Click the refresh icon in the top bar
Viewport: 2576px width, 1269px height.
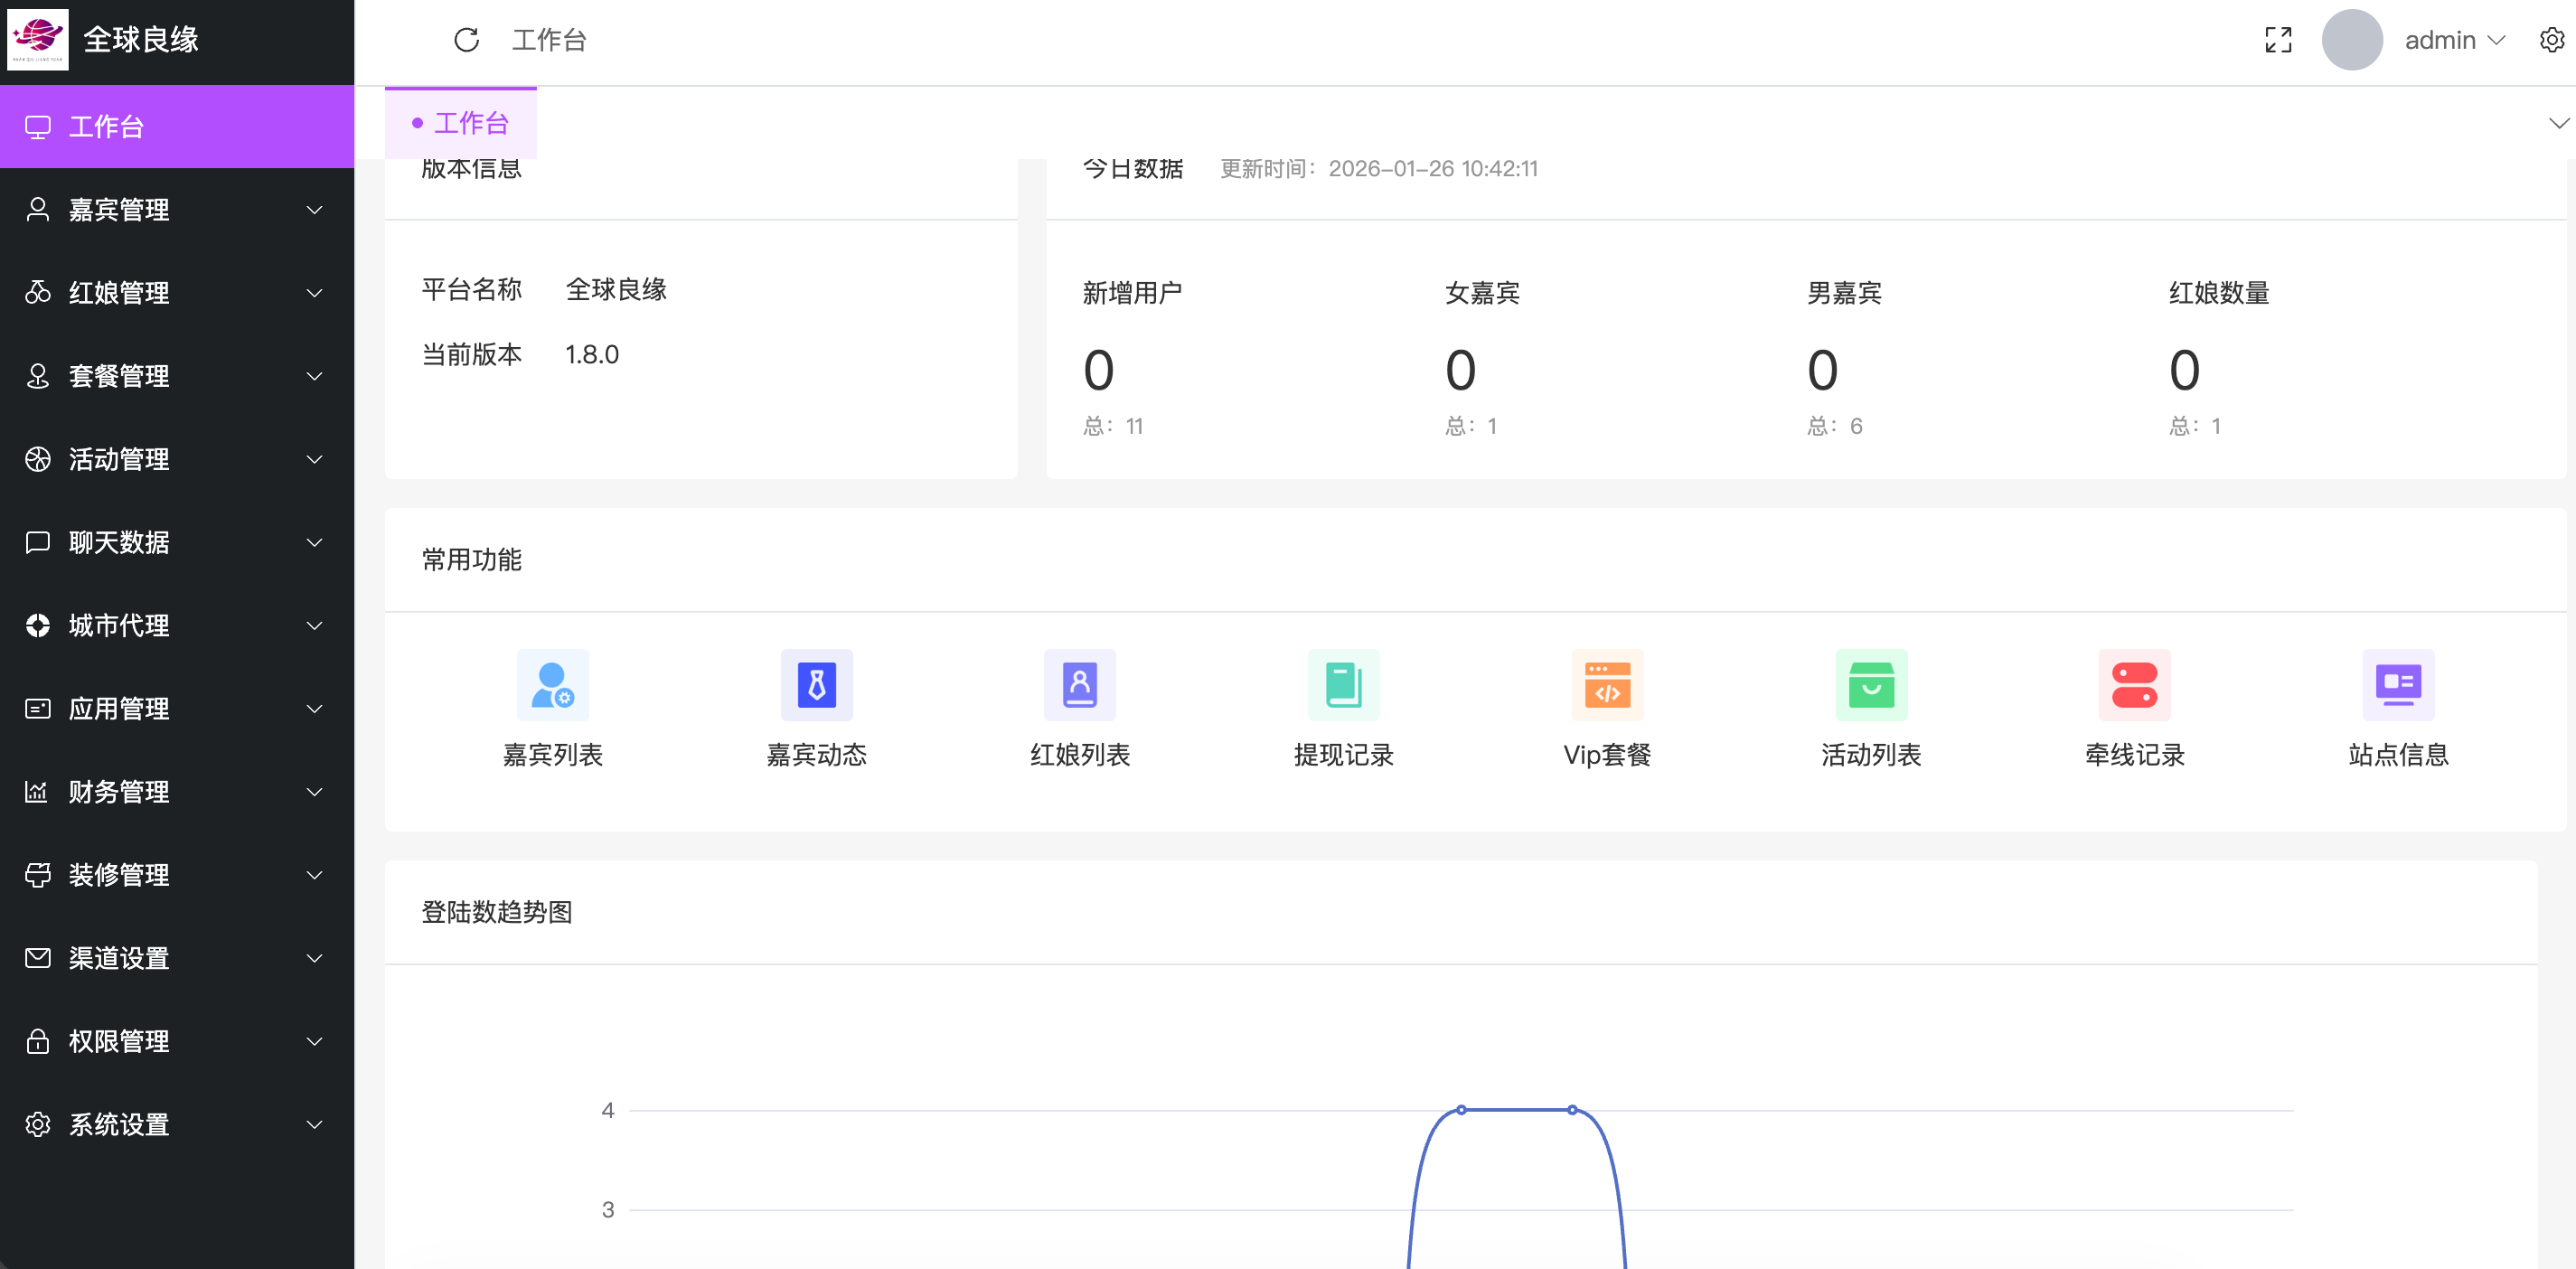pos(466,40)
